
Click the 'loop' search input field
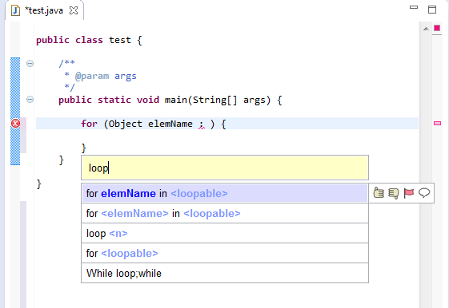pyautogui.click(x=225, y=168)
